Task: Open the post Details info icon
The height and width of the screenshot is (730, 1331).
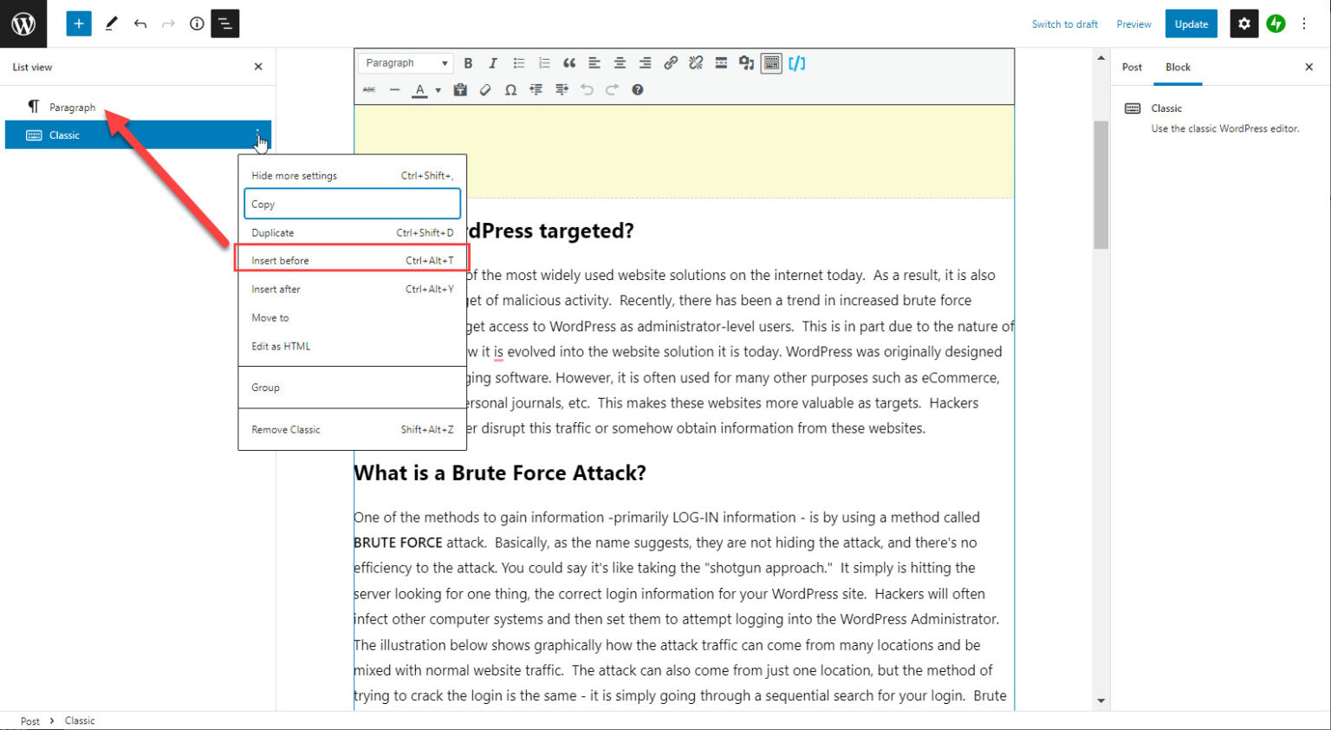Action: pos(197,23)
